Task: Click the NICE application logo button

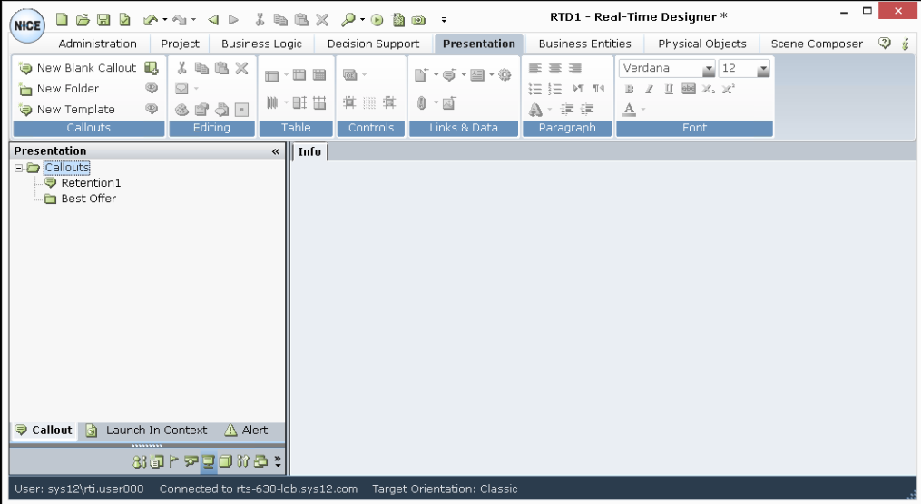Action: 25,26
